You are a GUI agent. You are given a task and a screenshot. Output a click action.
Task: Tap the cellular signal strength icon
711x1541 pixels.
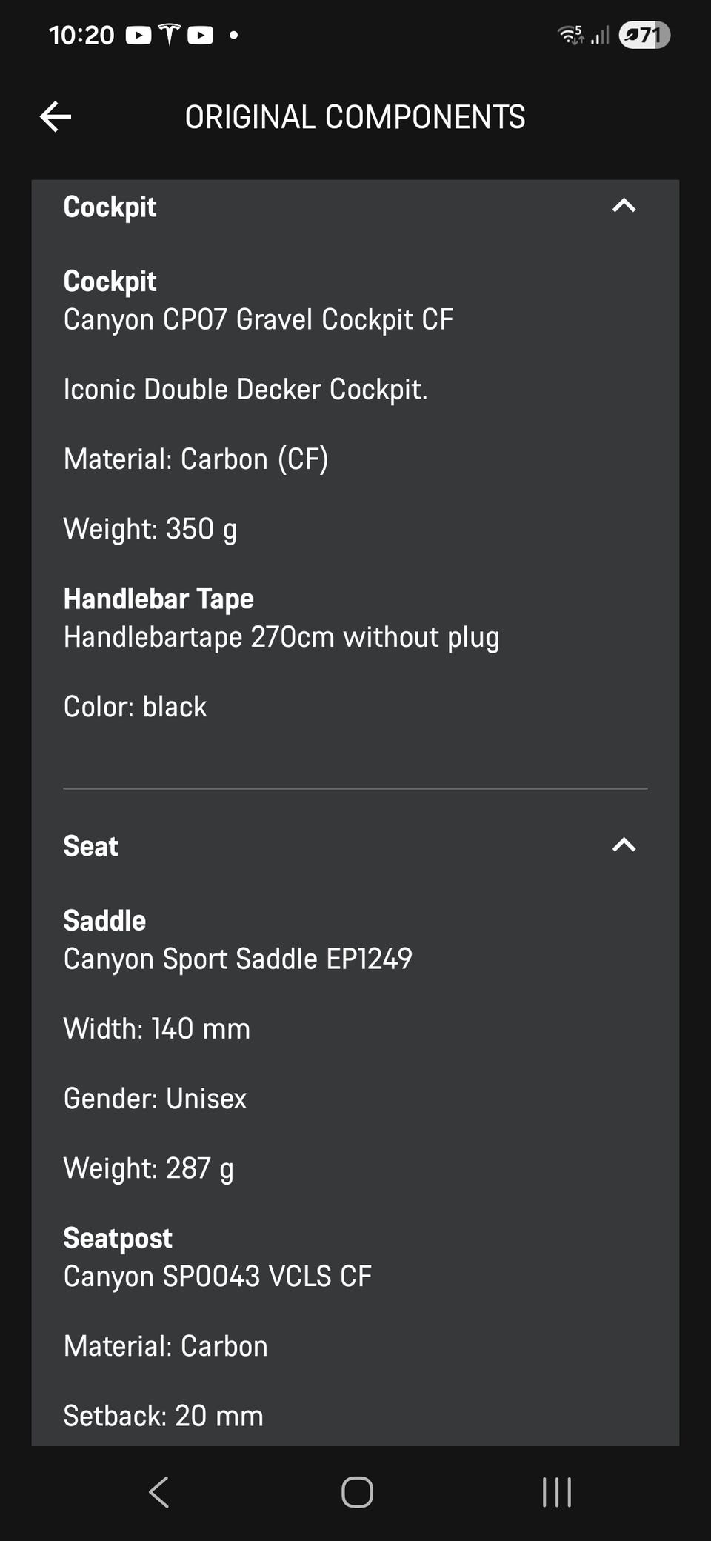coord(600,35)
